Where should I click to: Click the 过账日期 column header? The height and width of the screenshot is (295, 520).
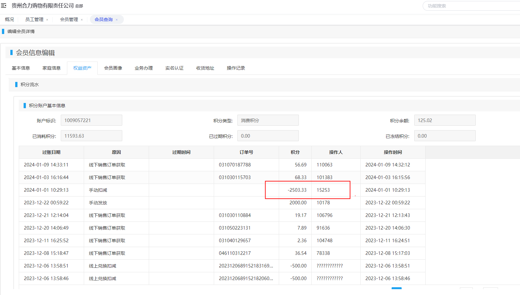(51, 152)
